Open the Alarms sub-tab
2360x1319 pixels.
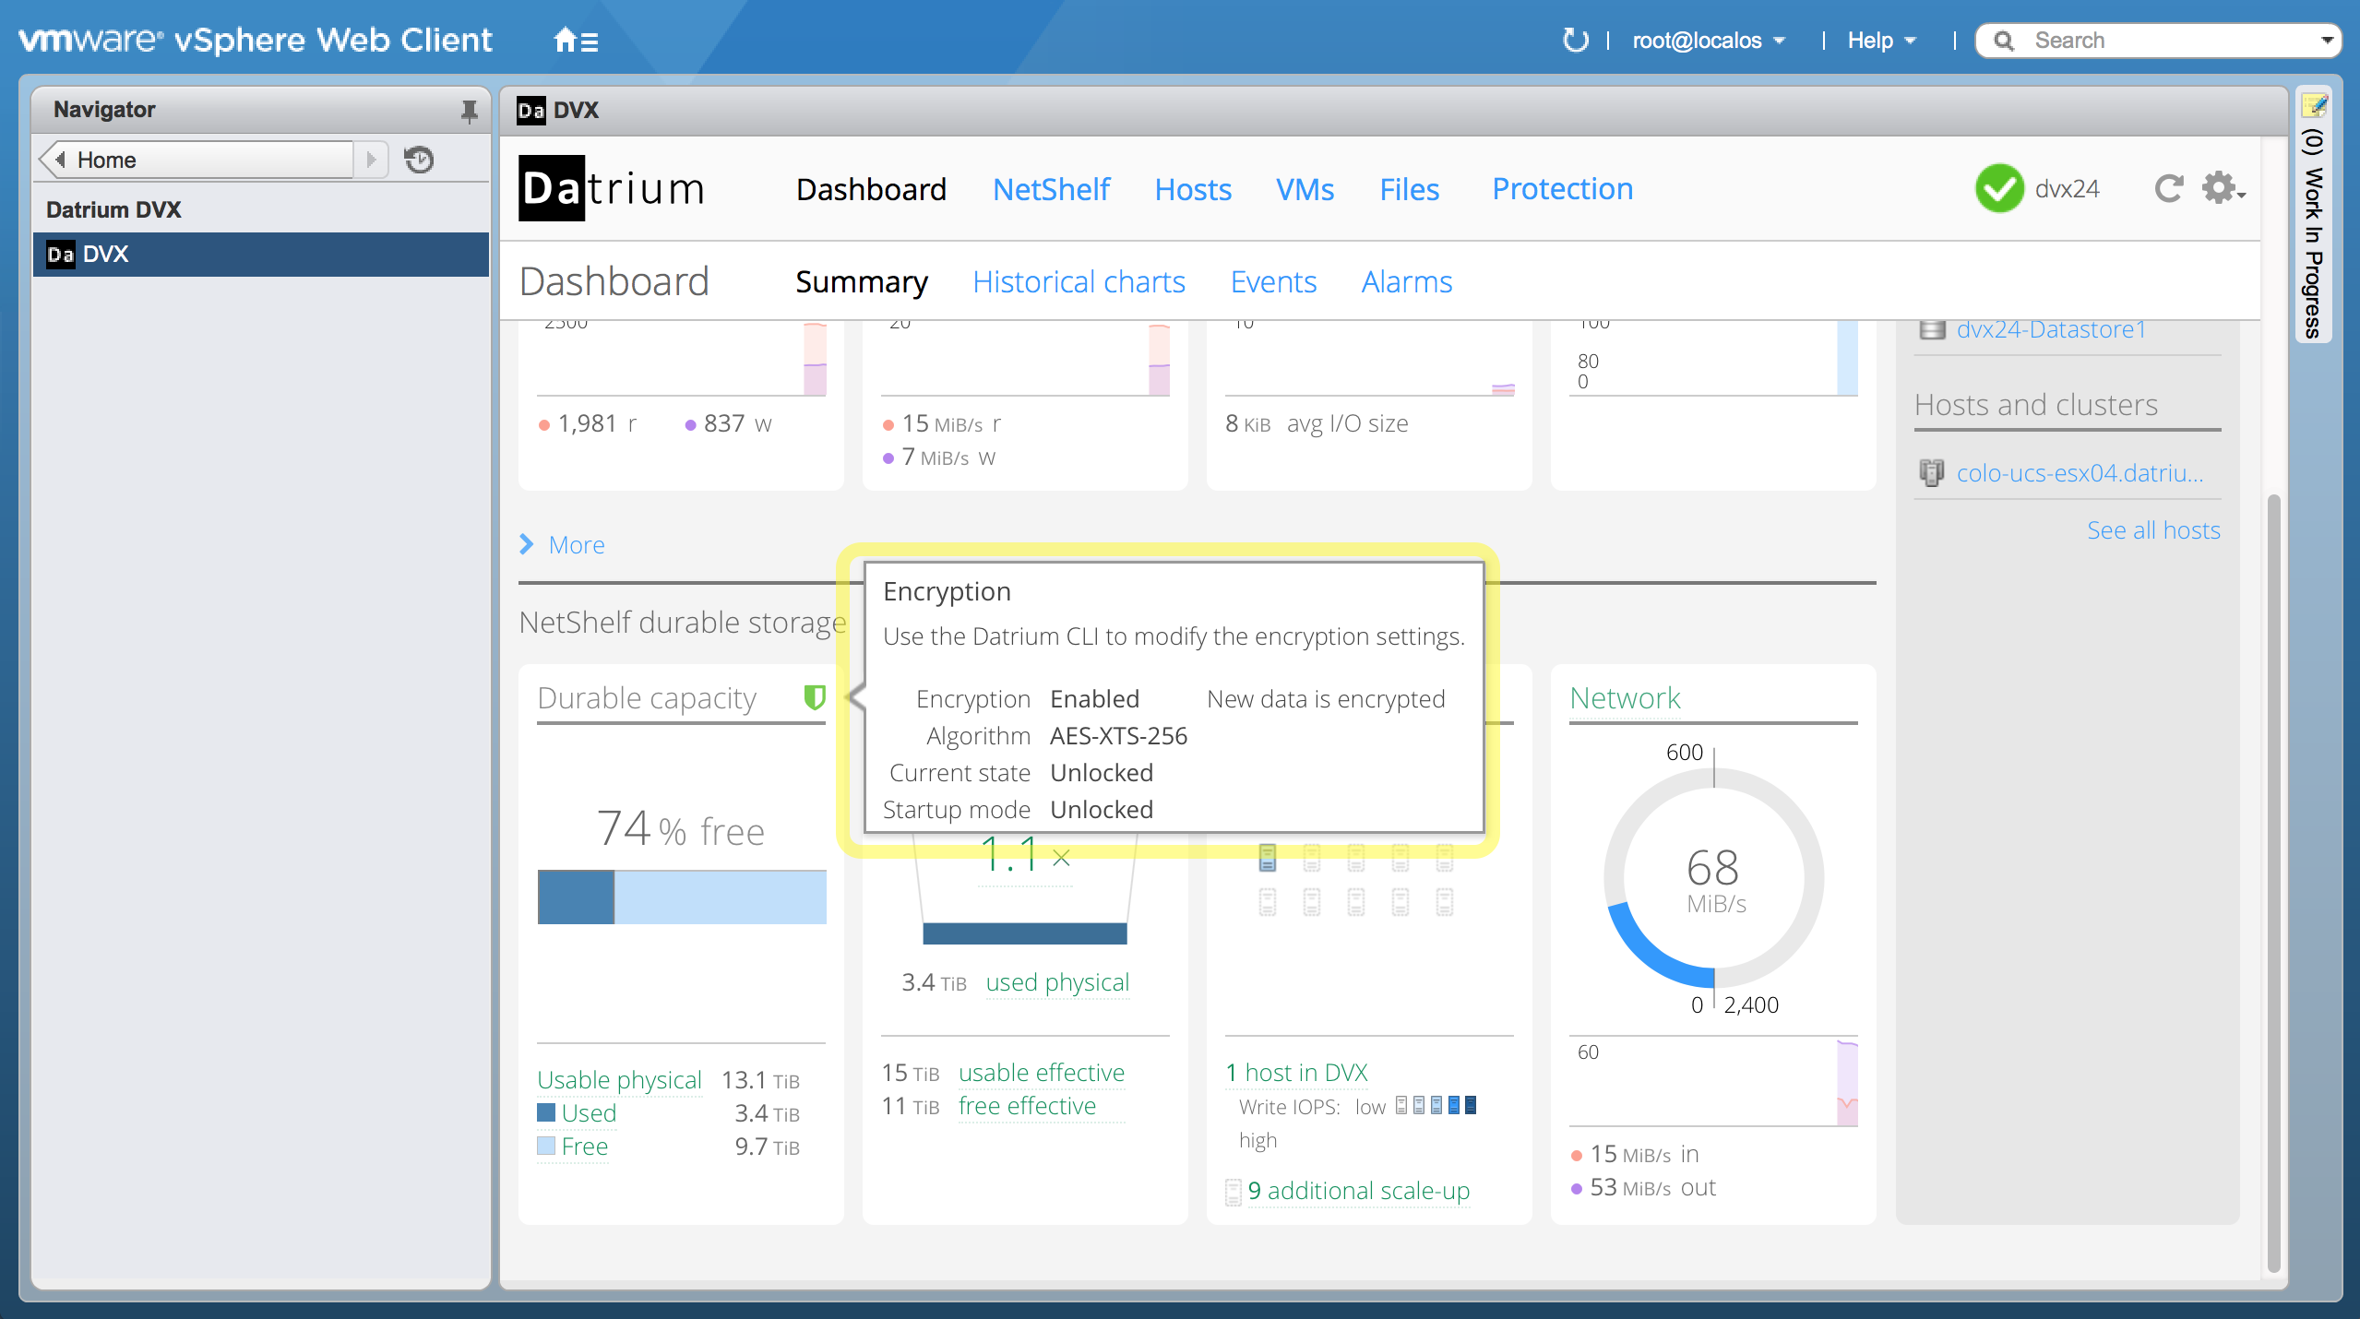1407,281
